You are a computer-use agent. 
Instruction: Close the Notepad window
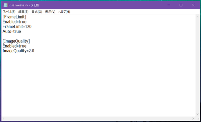(193, 5)
